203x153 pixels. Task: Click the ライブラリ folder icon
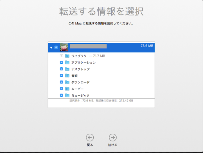tap(67, 56)
